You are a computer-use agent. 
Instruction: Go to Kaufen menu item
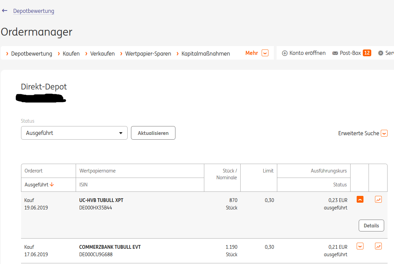pyautogui.click(x=71, y=54)
